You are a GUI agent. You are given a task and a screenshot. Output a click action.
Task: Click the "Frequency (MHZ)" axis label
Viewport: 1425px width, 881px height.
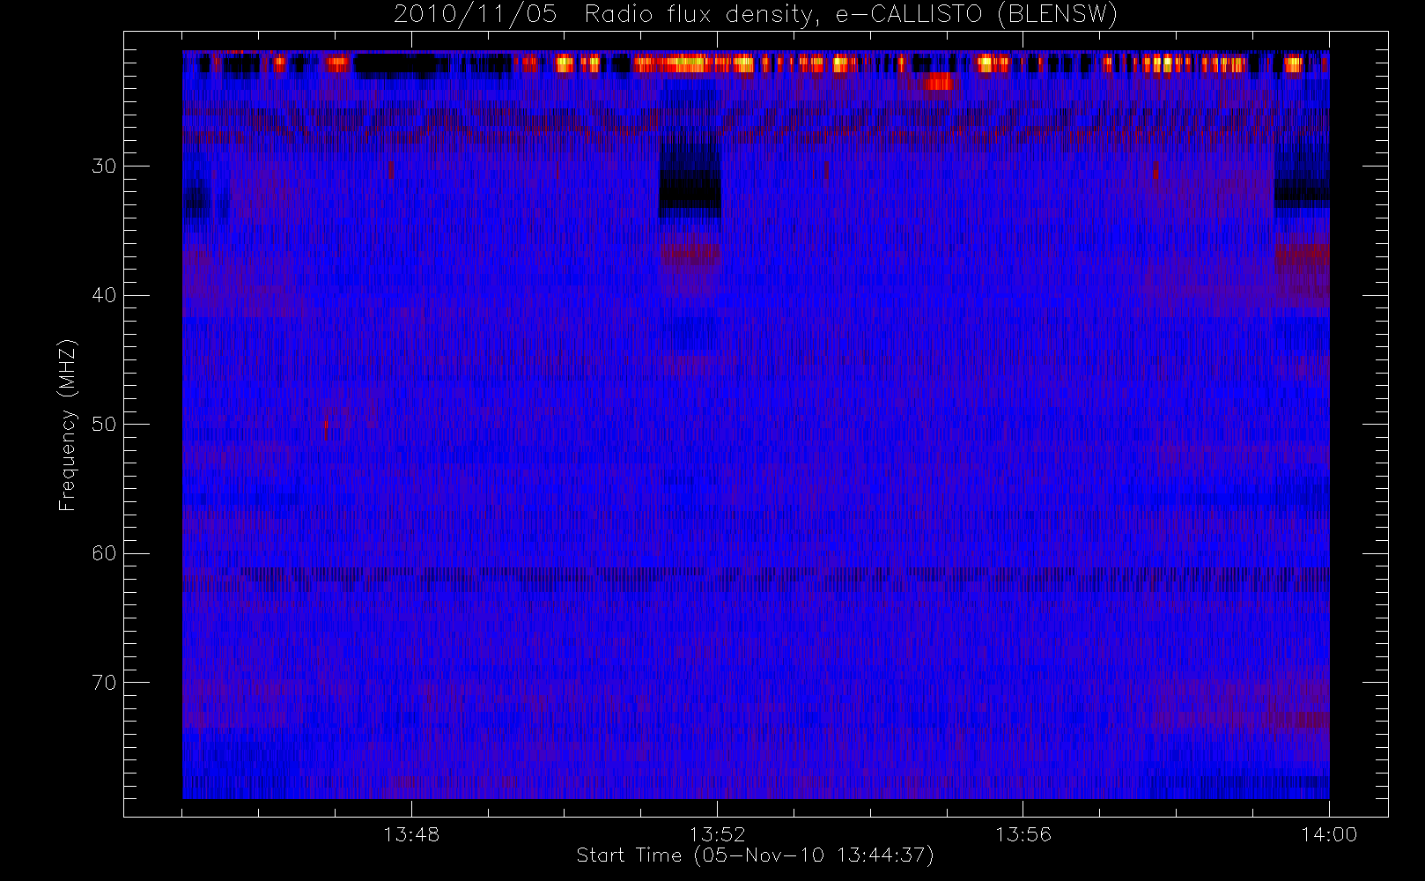pyautogui.click(x=68, y=425)
